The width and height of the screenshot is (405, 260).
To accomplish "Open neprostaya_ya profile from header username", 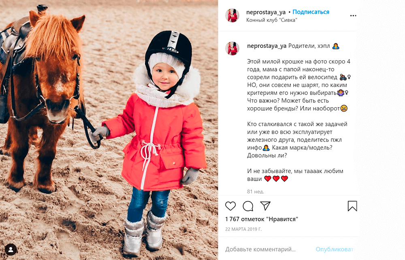I will [x=266, y=12].
